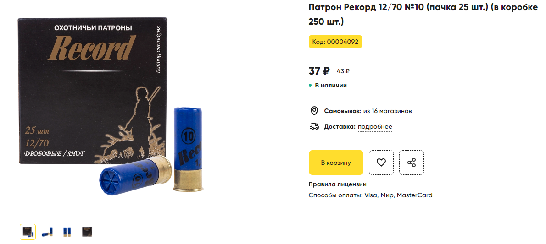The image size is (546, 244).
Task: Click the В наличии availability label
Action: click(331, 85)
